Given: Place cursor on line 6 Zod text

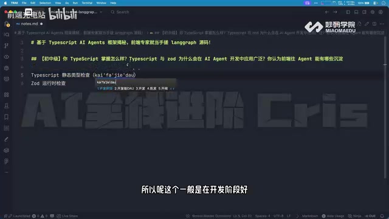Looking at the screenshot, I should pyautogui.click(x=48, y=83).
